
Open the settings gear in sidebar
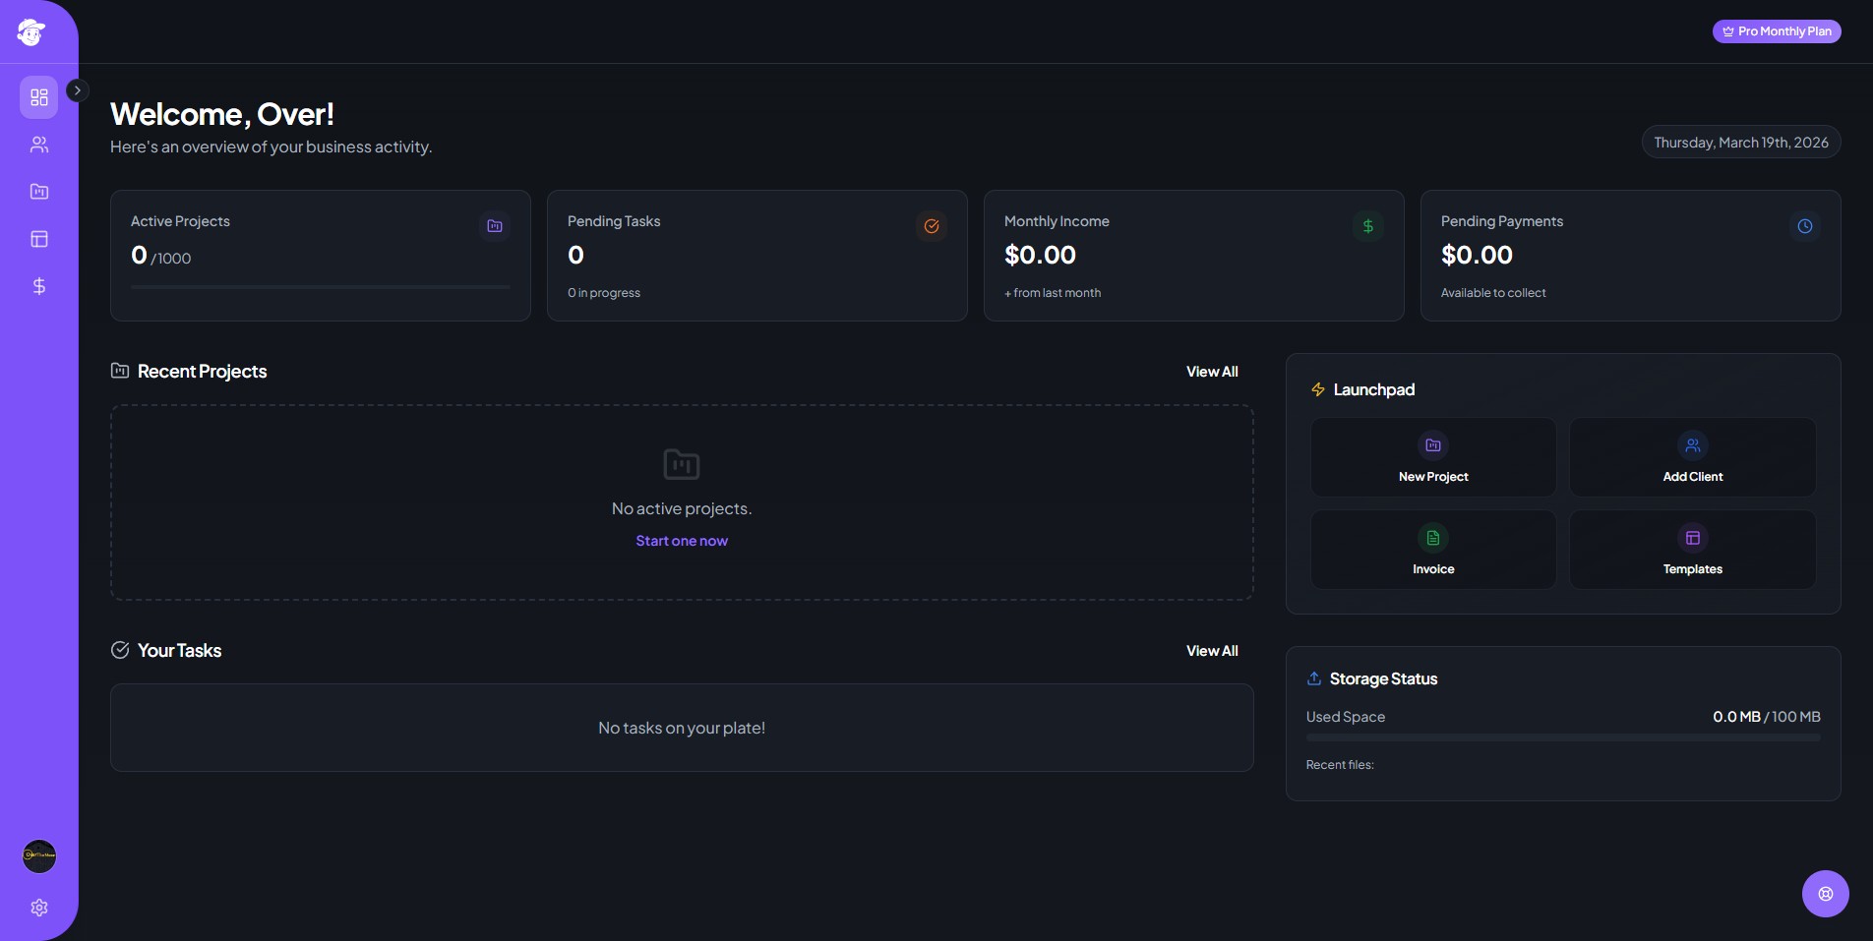pyautogui.click(x=39, y=908)
